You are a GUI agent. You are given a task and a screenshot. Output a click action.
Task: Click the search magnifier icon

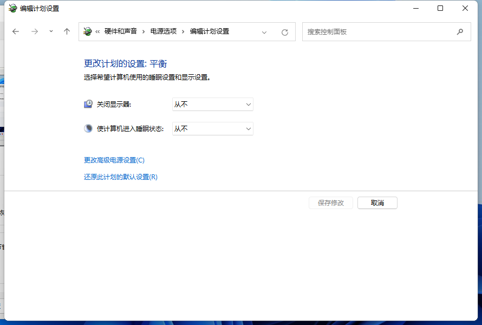pos(460,31)
